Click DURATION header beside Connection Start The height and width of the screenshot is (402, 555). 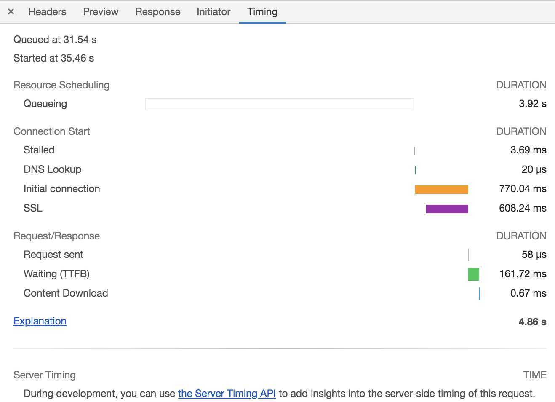point(521,131)
